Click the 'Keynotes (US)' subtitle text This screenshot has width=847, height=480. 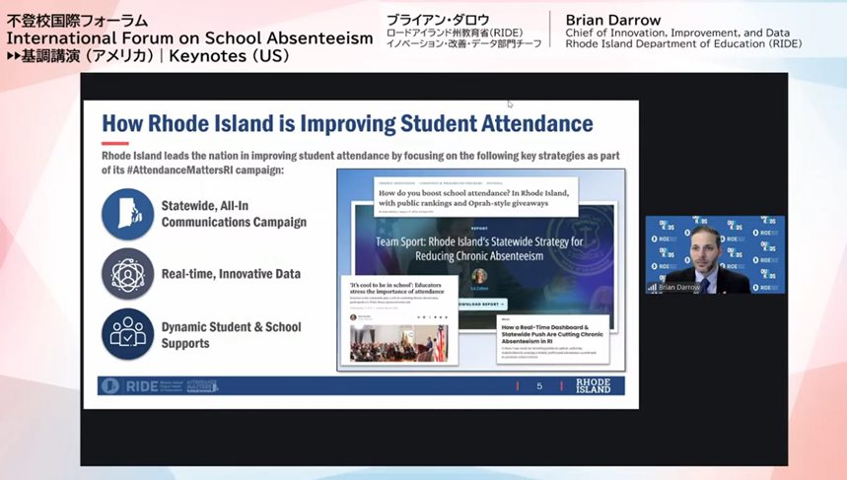click(229, 55)
